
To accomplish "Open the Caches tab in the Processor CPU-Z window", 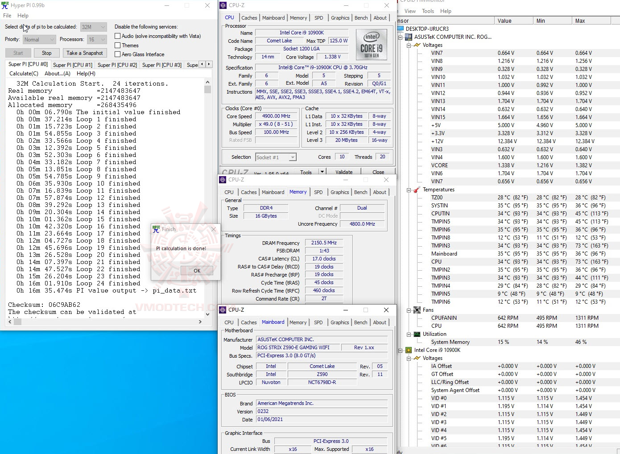I will tap(249, 18).
